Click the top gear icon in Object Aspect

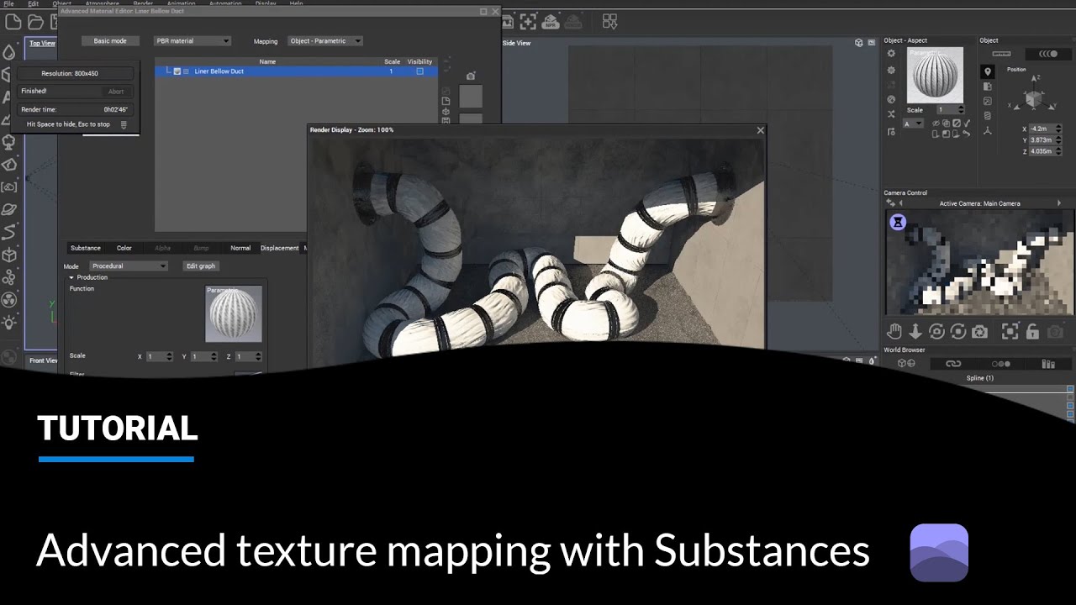pos(891,54)
